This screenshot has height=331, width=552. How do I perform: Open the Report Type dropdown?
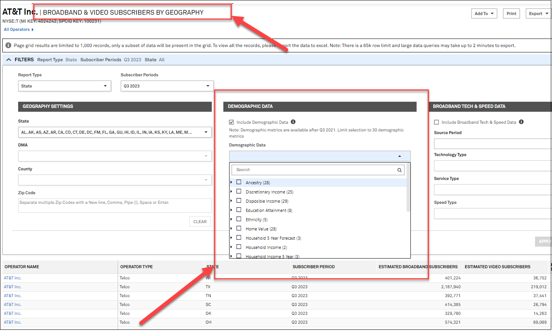pos(64,86)
